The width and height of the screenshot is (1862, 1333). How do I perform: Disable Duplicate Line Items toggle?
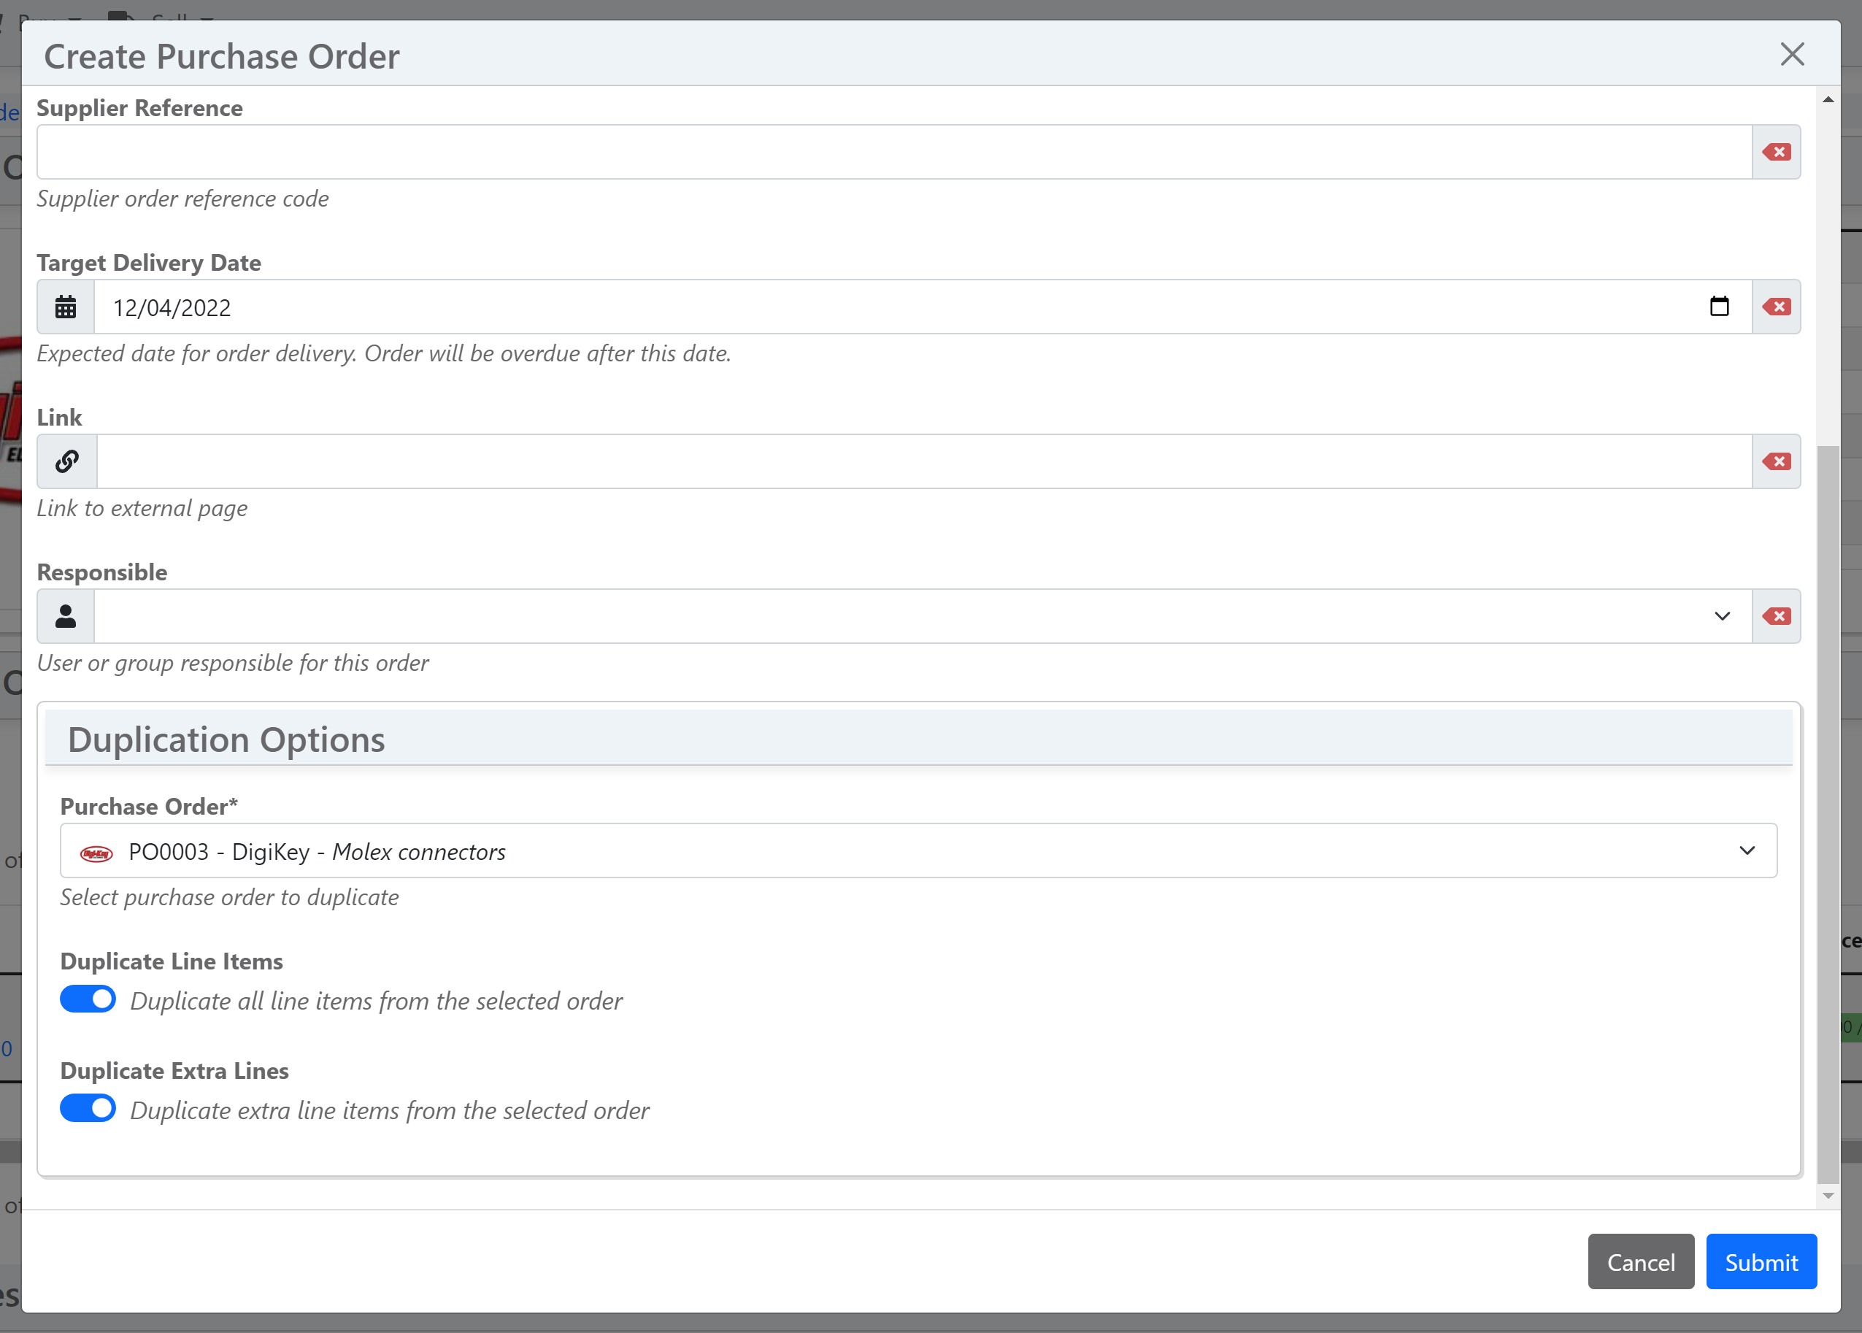coord(88,999)
